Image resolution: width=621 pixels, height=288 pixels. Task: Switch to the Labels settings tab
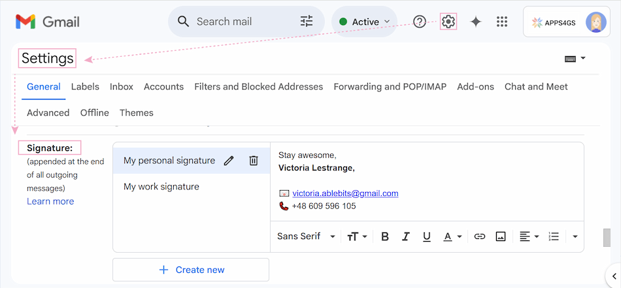click(85, 87)
